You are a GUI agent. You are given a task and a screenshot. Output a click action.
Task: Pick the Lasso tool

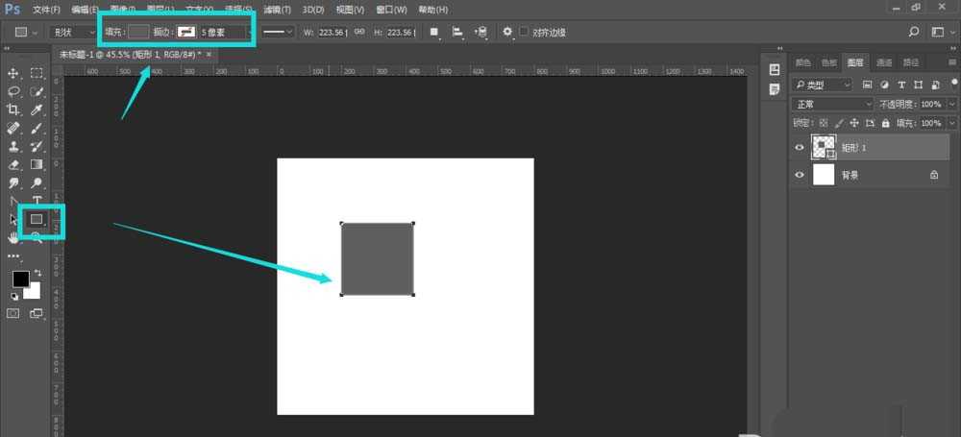[13, 92]
